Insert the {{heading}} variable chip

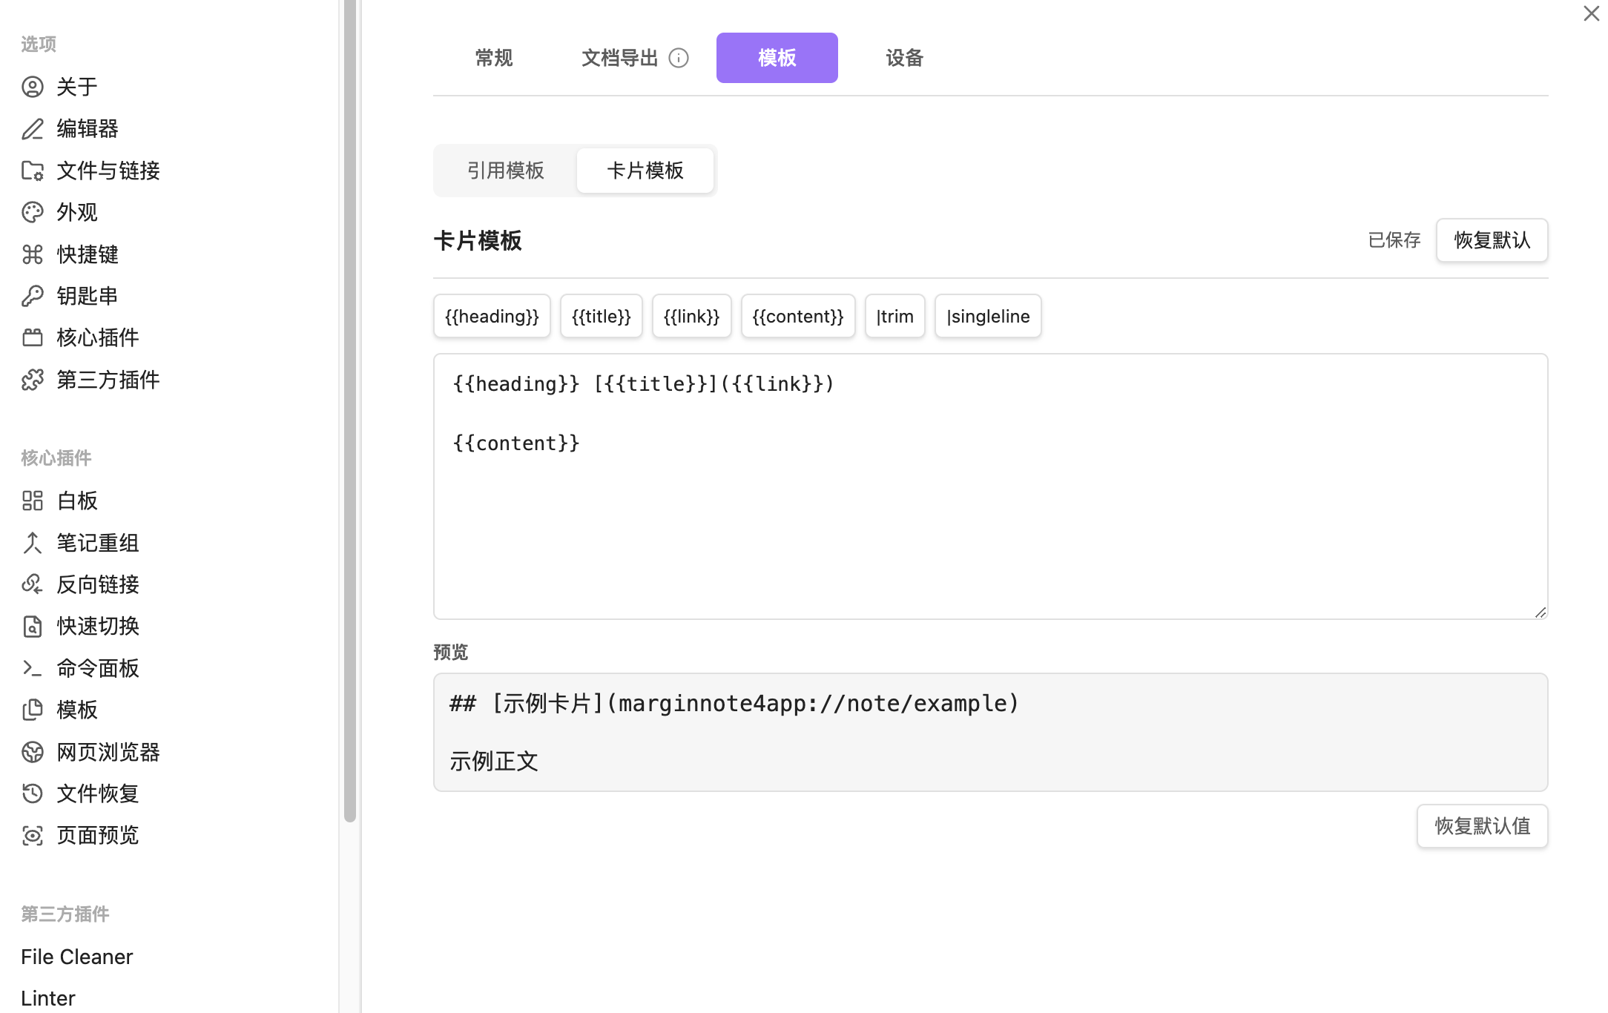[492, 316]
